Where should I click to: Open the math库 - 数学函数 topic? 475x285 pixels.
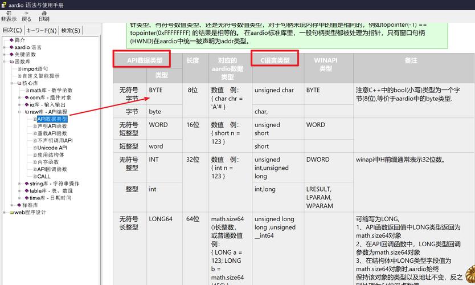(x=51, y=91)
